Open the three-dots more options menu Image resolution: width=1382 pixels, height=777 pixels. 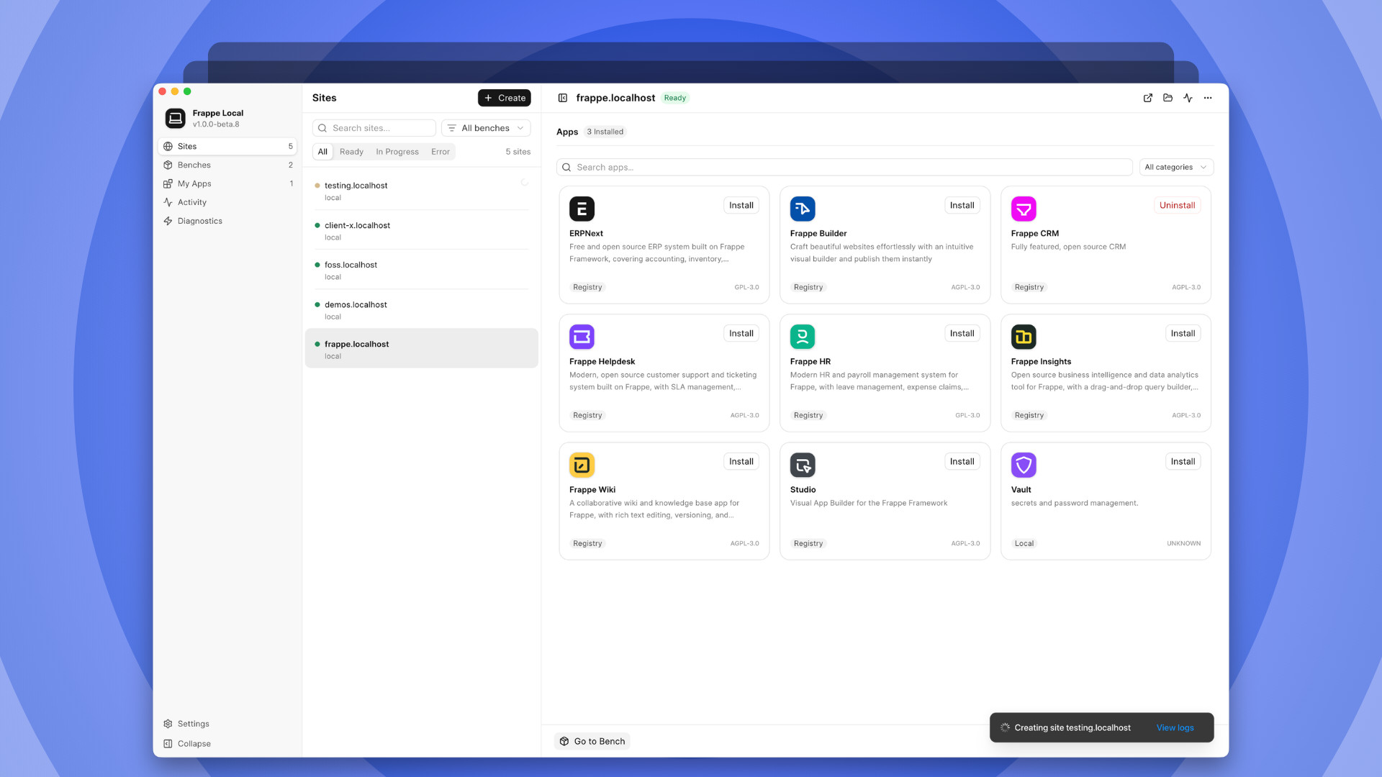pos(1208,98)
